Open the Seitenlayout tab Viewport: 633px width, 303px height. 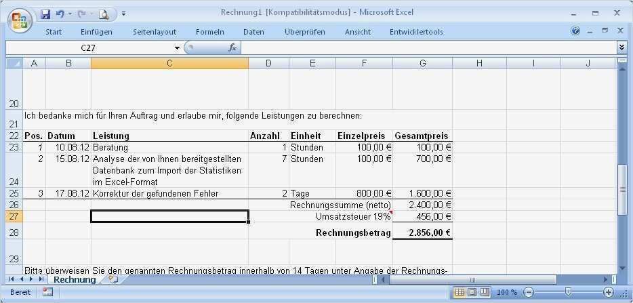155,32
